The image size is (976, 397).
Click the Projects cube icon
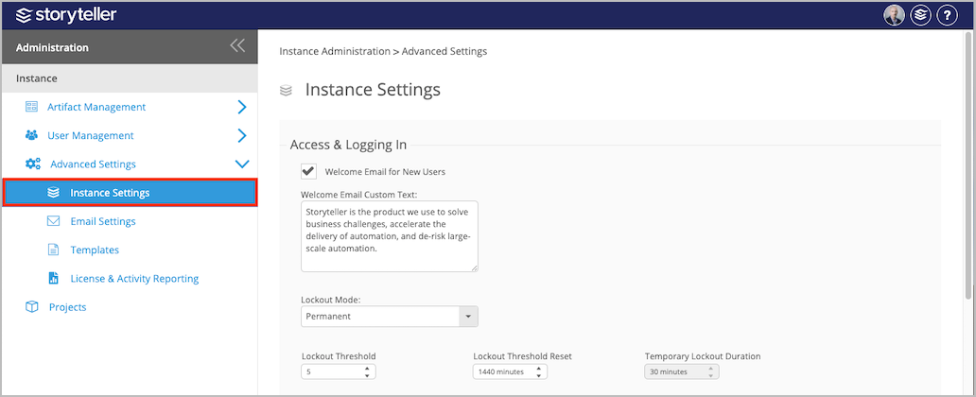[32, 307]
